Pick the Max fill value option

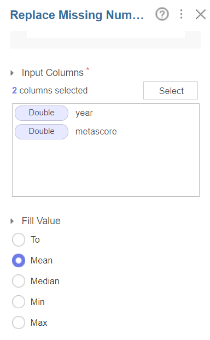(19, 323)
